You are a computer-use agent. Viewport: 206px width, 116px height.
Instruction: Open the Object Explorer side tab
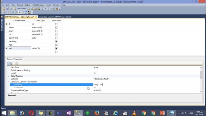pos(2,24)
